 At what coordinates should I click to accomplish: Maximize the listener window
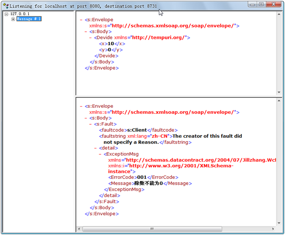pos(261,4)
